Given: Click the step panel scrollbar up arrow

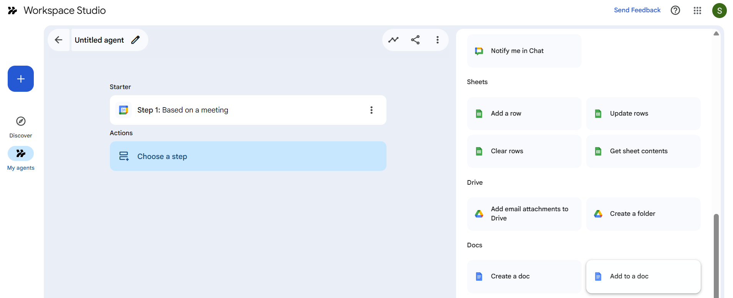Looking at the screenshot, I should (716, 34).
